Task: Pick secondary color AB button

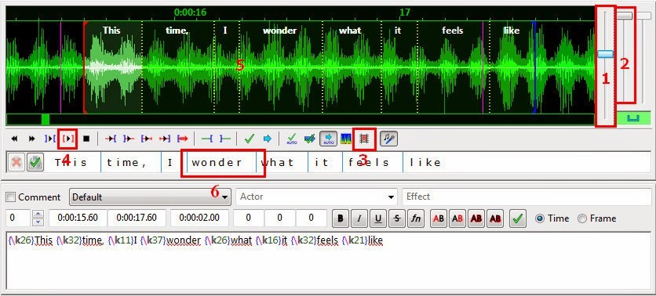Action: click(457, 218)
